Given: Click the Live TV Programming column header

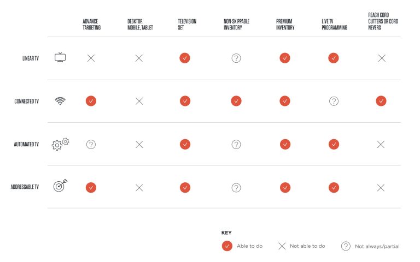Looking at the screenshot, I should pyautogui.click(x=334, y=25).
